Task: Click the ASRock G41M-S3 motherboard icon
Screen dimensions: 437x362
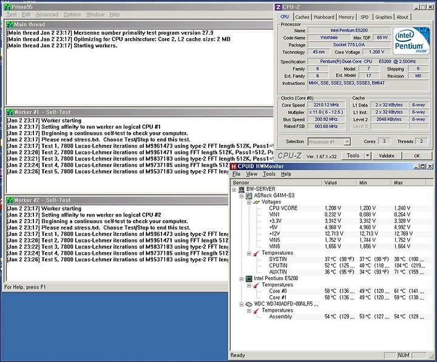Action: tap(249, 196)
